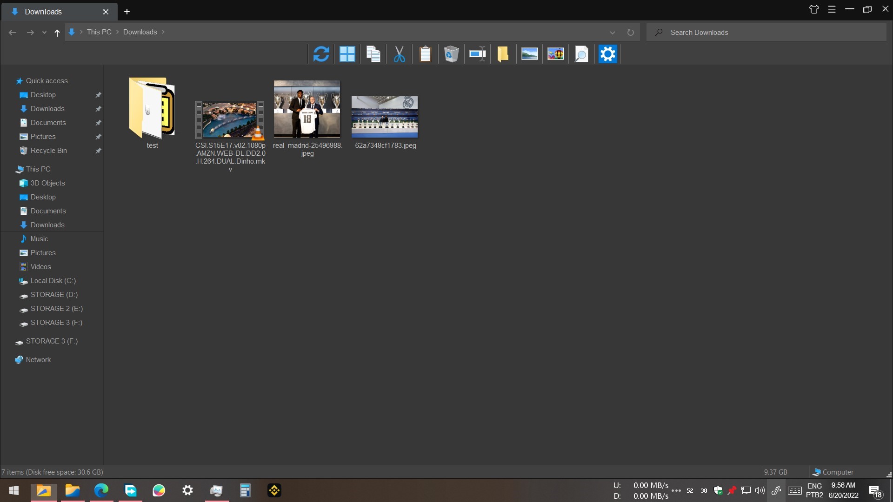Switch layout with the four-tile view icon
Viewport: 893px width, 502px height.
[347, 54]
